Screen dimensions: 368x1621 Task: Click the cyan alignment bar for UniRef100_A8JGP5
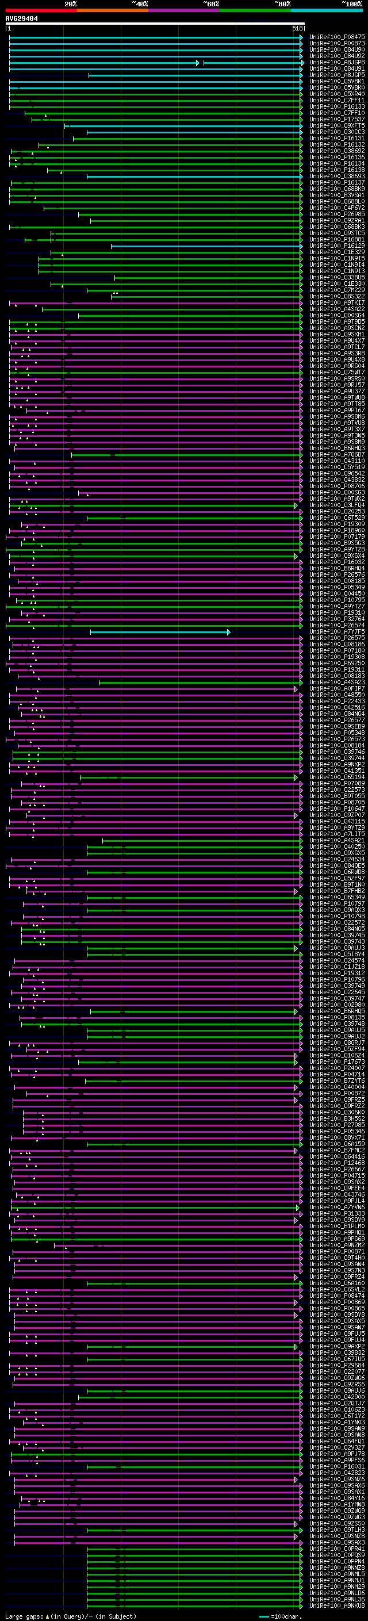click(x=195, y=75)
